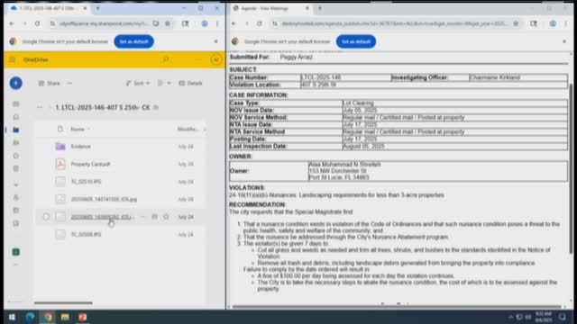Favorite the hovered file with star icon

pyautogui.click(x=166, y=217)
